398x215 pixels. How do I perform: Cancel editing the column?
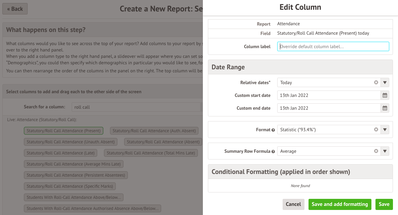(293, 204)
